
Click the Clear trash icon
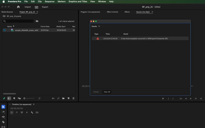(x=74, y=98)
